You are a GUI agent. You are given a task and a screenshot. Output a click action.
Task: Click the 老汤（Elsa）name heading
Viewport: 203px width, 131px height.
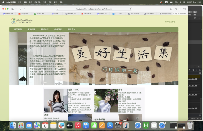74,90
